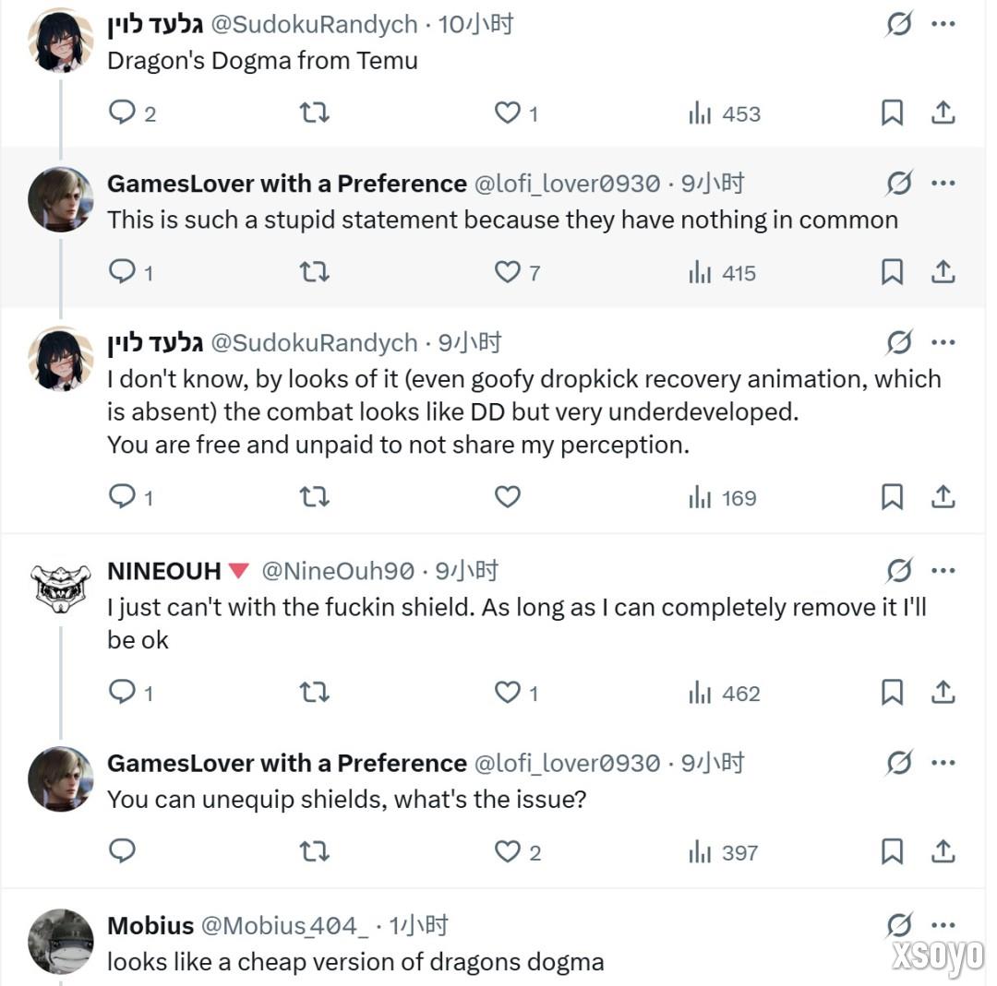Click the Mobius profile avatar
This screenshot has height=986, width=997.
(61, 942)
